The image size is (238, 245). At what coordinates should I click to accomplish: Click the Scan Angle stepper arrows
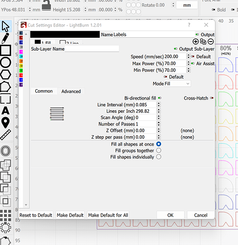click(159, 118)
